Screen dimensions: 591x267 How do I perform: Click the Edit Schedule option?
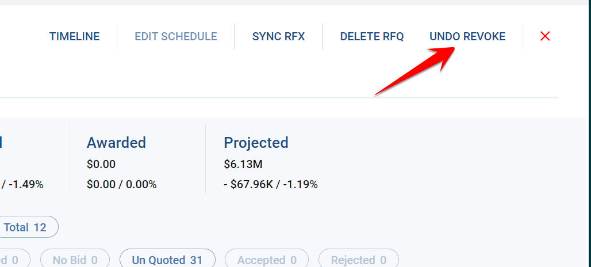click(176, 37)
